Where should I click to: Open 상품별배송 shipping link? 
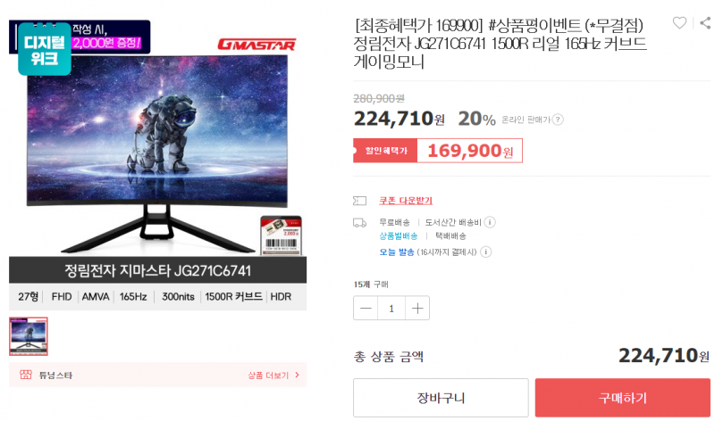tap(398, 235)
